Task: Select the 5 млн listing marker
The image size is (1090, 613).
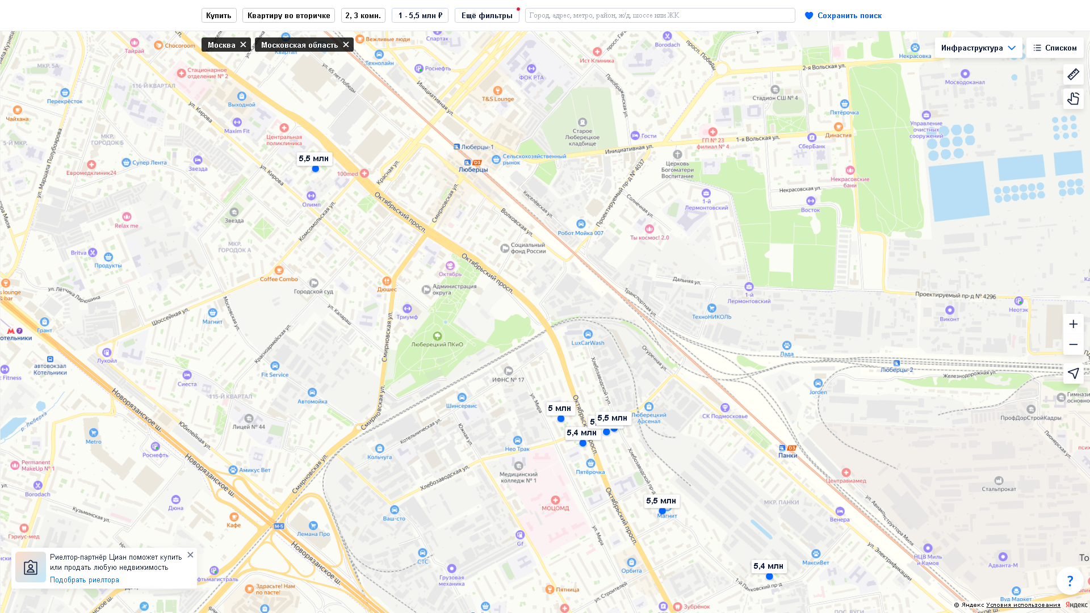Action: tap(559, 409)
